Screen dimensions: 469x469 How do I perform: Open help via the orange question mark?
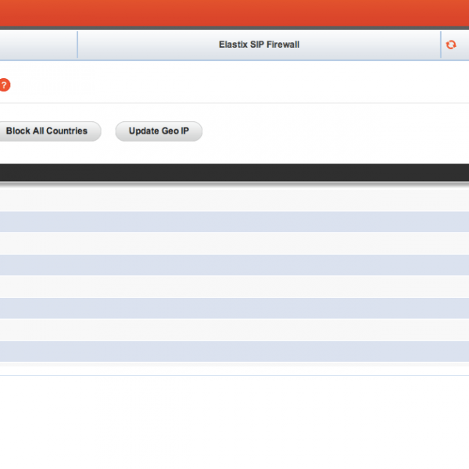(x=4, y=85)
